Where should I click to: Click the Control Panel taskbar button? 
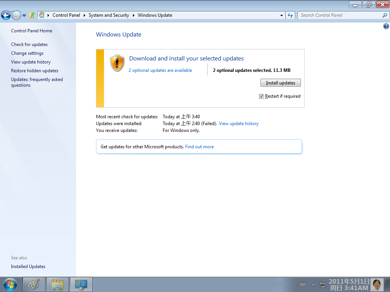pos(81,284)
